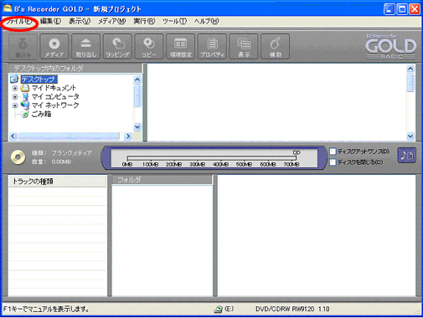
Task: Click the drive (E:) status bar icon
Action: coord(218,309)
